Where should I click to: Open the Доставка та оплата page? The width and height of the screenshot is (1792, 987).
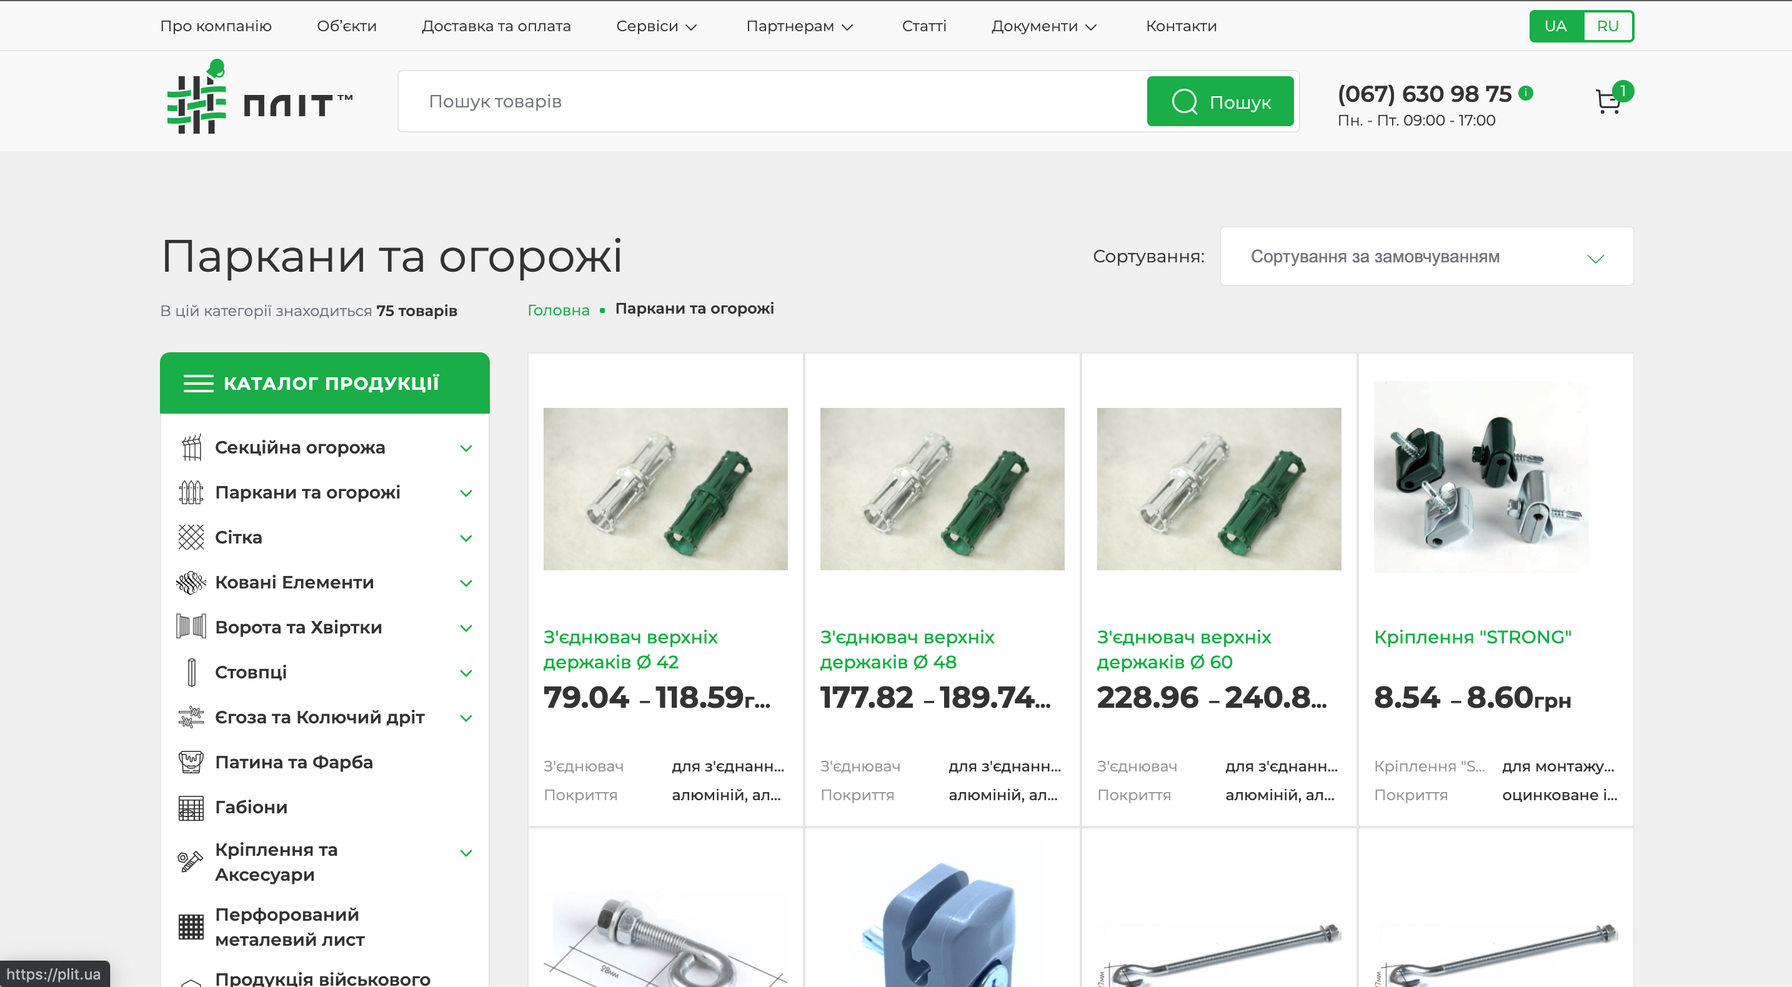496,26
